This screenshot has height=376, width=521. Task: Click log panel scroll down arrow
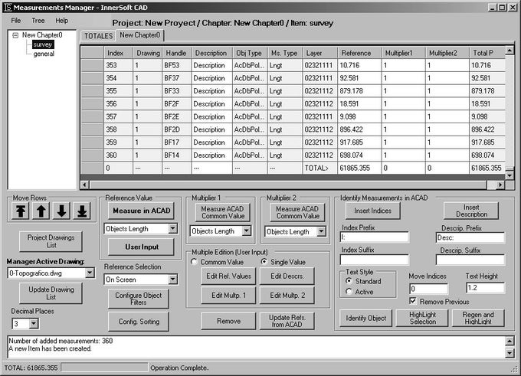click(510, 353)
